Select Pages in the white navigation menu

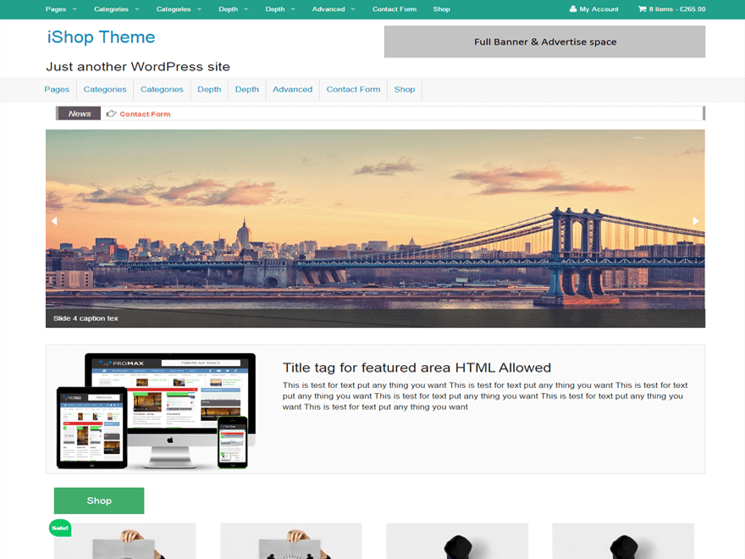click(x=57, y=89)
